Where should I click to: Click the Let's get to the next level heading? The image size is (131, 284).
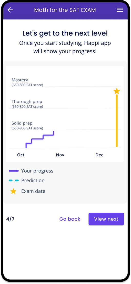(65, 33)
